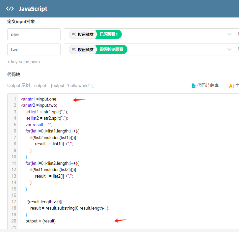Click drag handle beside the one row

pyautogui.click(x=238, y=34)
